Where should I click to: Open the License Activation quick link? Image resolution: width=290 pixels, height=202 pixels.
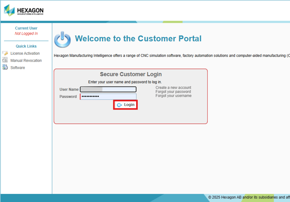[x=25, y=54]
